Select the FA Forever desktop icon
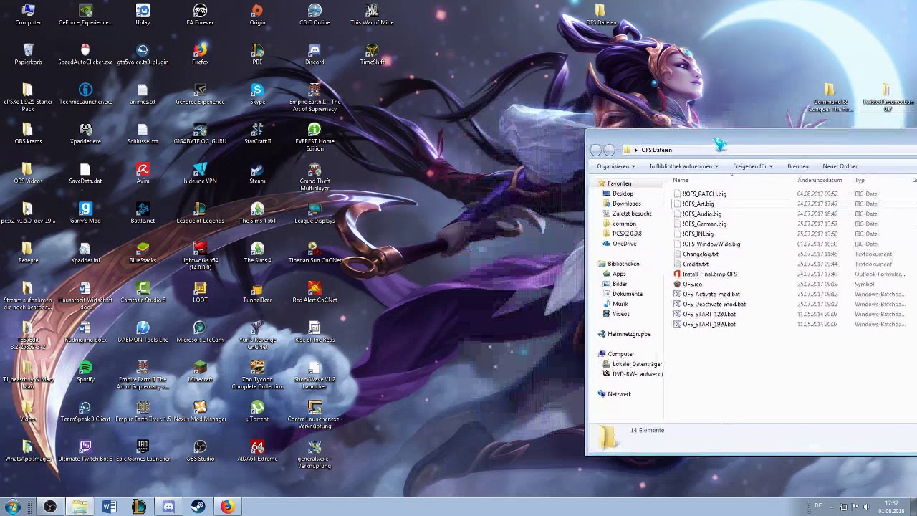The image size is (917, 516). tap(200, 14)
